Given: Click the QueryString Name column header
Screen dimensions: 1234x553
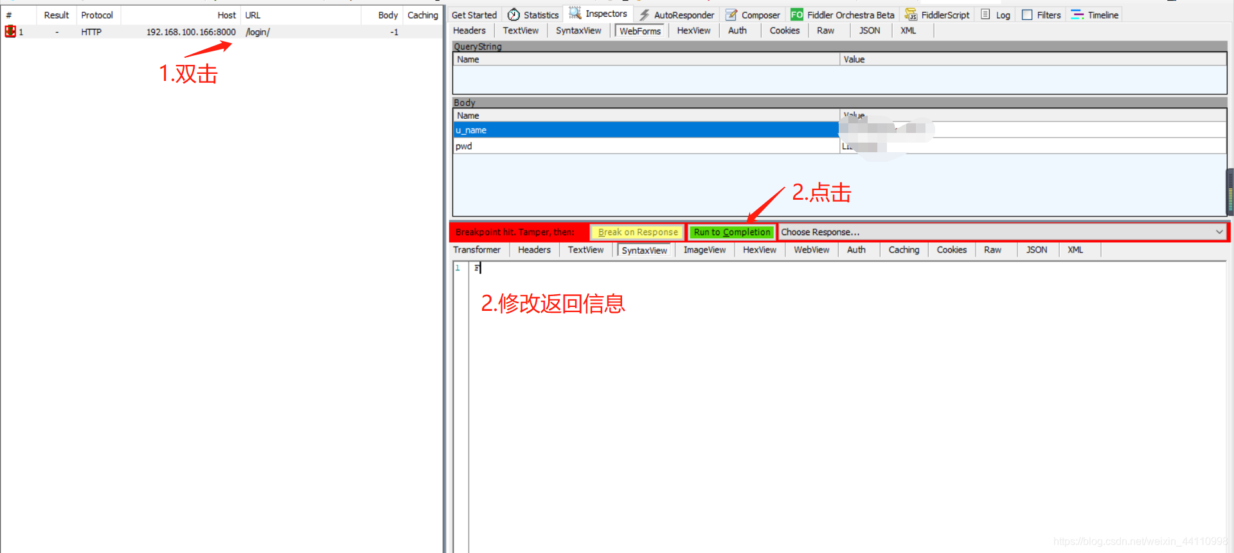Looking at the screenshot, I should 646,59.
